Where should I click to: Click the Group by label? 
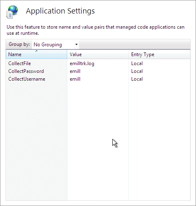click(19, 44)
